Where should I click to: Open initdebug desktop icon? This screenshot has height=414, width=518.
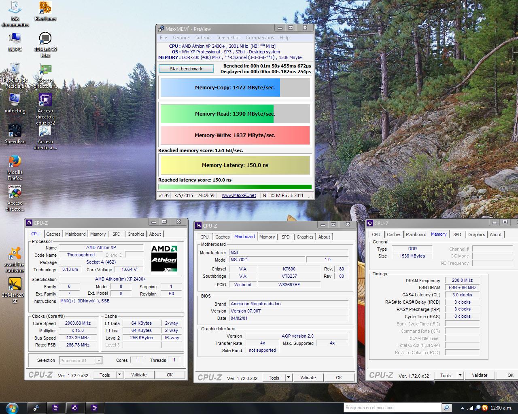click(x=15, y=103)
